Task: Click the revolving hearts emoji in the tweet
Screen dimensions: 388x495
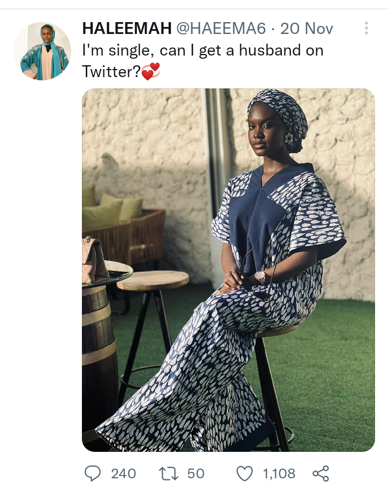Action: pyautogui.click(x=150, y=71)
